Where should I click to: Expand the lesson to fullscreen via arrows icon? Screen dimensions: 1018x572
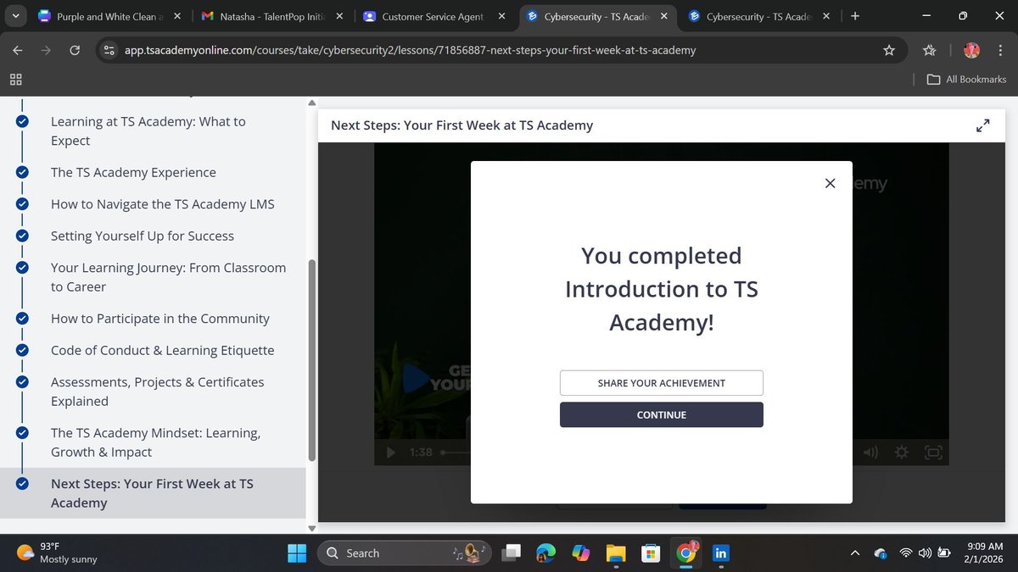click(x=983, y=125)
